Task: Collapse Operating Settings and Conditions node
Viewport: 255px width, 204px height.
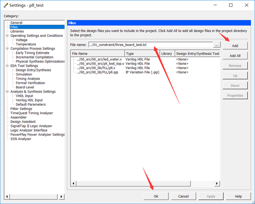Action: point(7,35)
